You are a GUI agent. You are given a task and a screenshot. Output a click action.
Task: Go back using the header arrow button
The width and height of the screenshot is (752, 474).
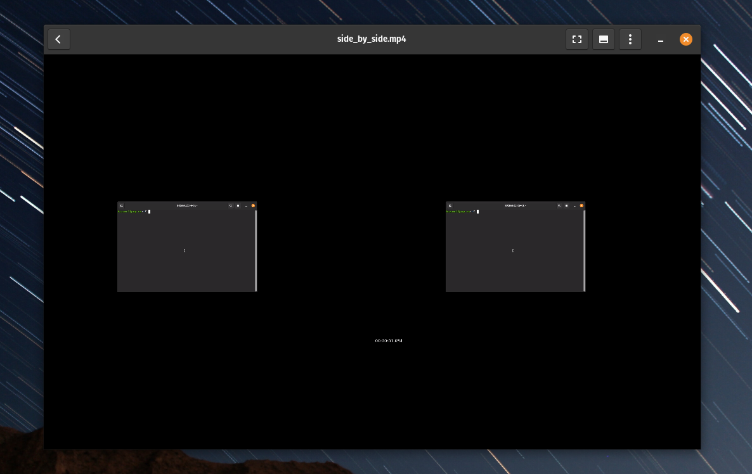click(x=58, y=39)
